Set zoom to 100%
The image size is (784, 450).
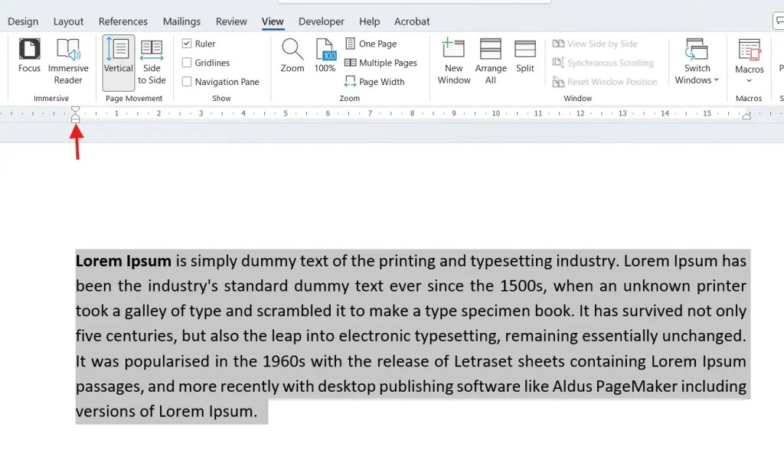pos(325,55)
